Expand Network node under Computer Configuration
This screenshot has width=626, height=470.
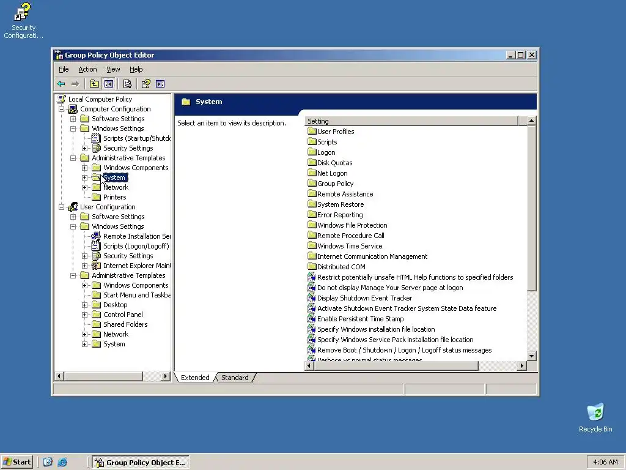click(84, 187)
